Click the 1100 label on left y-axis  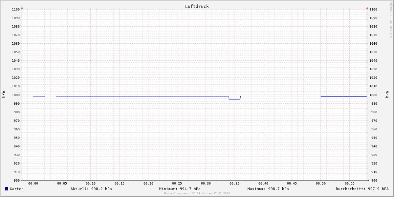point(16,10)
